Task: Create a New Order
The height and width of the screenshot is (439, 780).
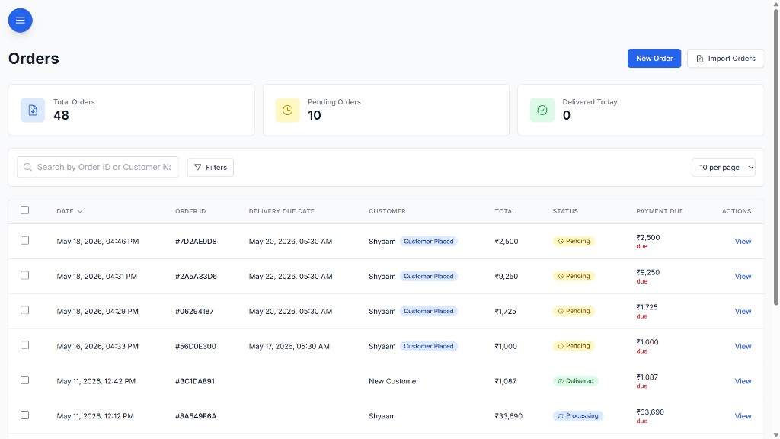Action: pos(654,58)
